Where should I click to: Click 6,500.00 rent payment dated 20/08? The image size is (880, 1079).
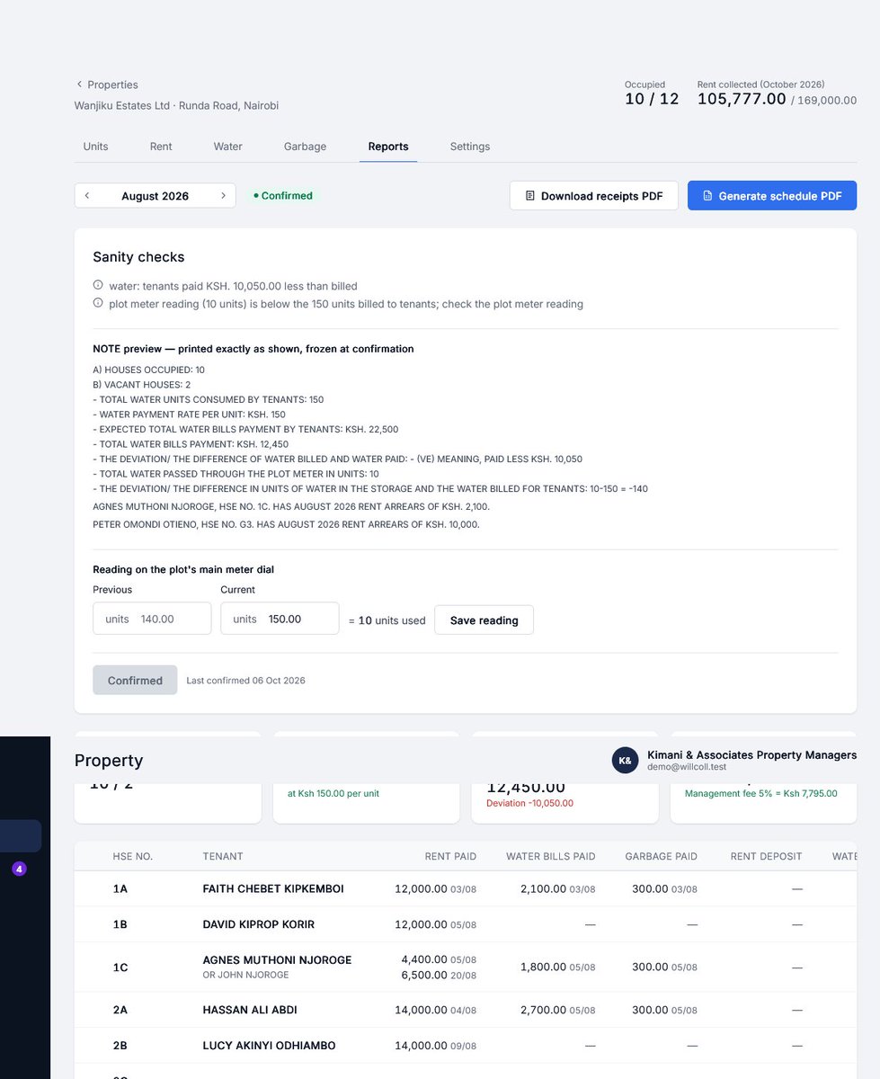[x=439, y=975]
